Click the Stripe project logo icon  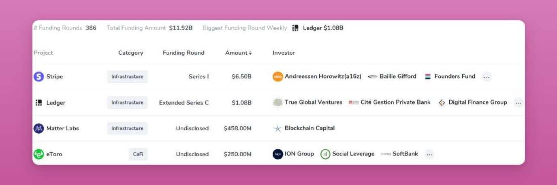coord(38,77)
